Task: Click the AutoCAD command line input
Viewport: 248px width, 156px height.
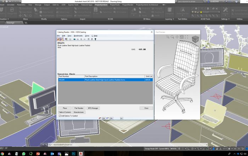Action: 128,145
